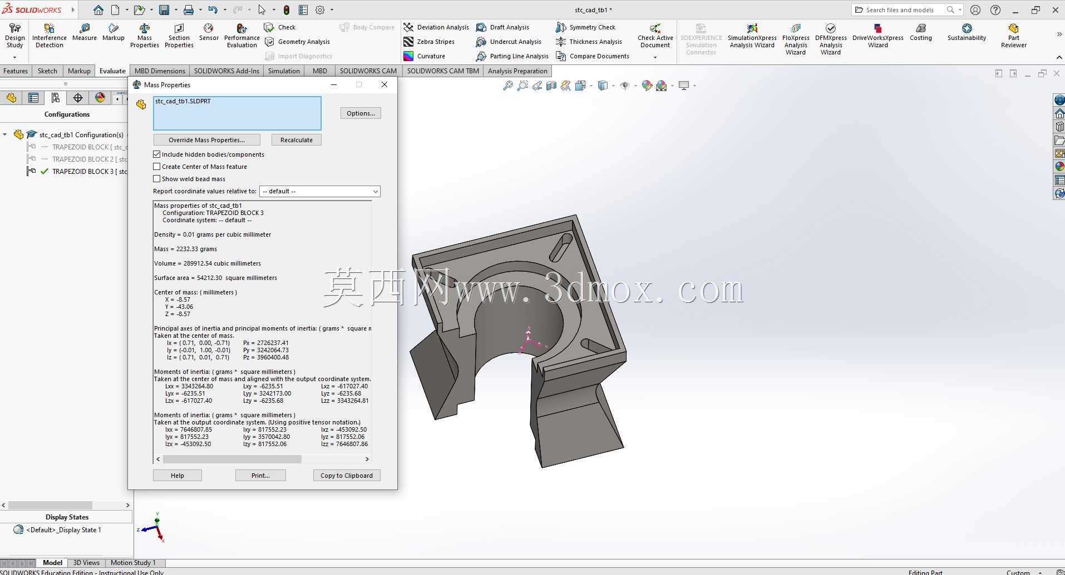Click the Search files and models field
1065x575 pixels.
click(900, 10)
